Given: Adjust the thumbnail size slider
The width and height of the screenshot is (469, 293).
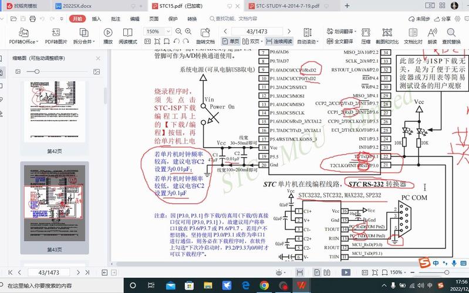Looking at the screenshot, I should click(x=37, y=71).
